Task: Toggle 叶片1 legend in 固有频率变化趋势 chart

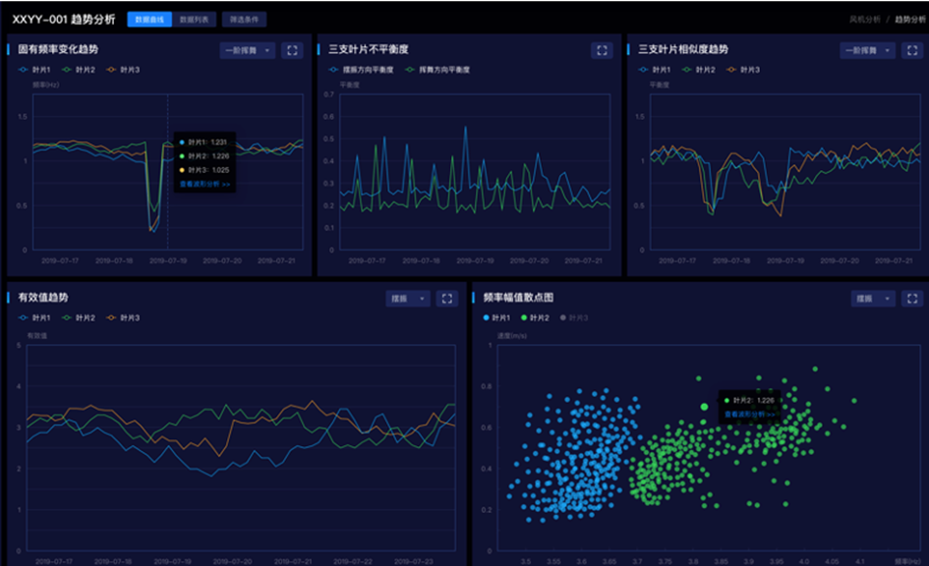Action: point(34,70)
